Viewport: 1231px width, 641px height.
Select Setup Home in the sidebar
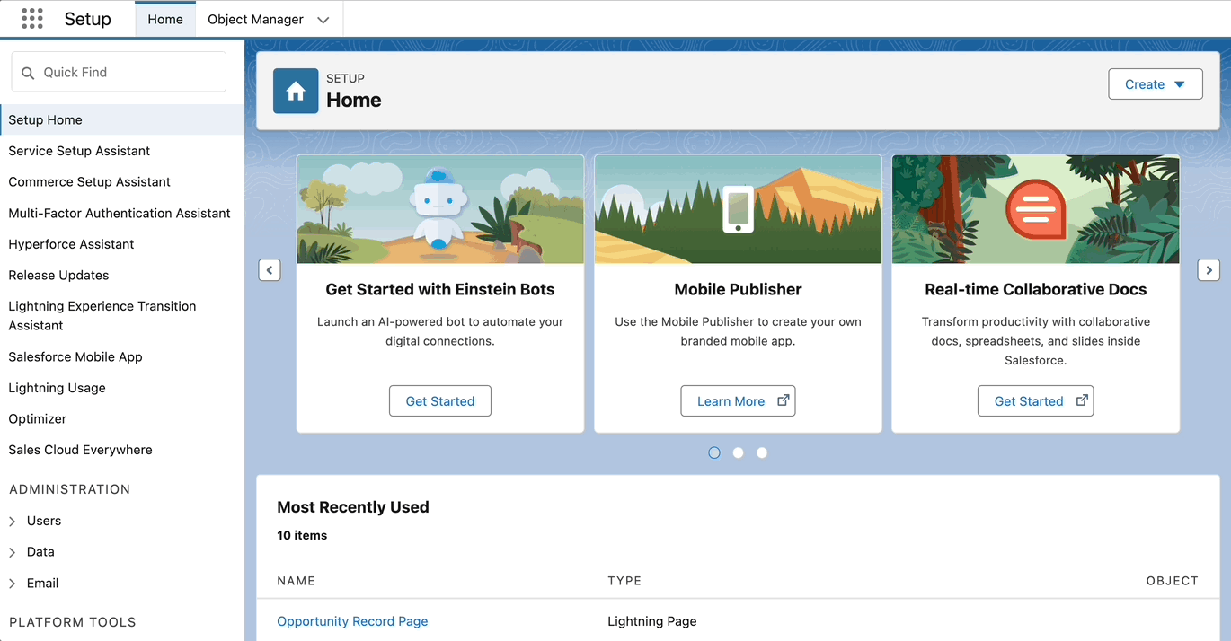click(122, 119)
